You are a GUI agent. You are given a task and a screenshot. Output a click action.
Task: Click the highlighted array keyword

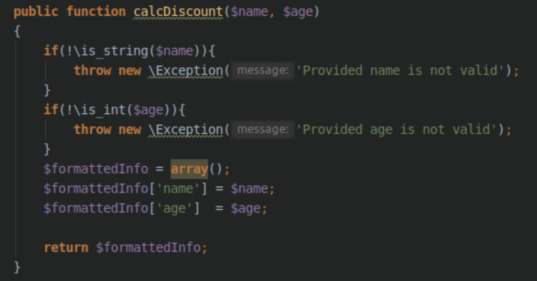pos(189,169)
